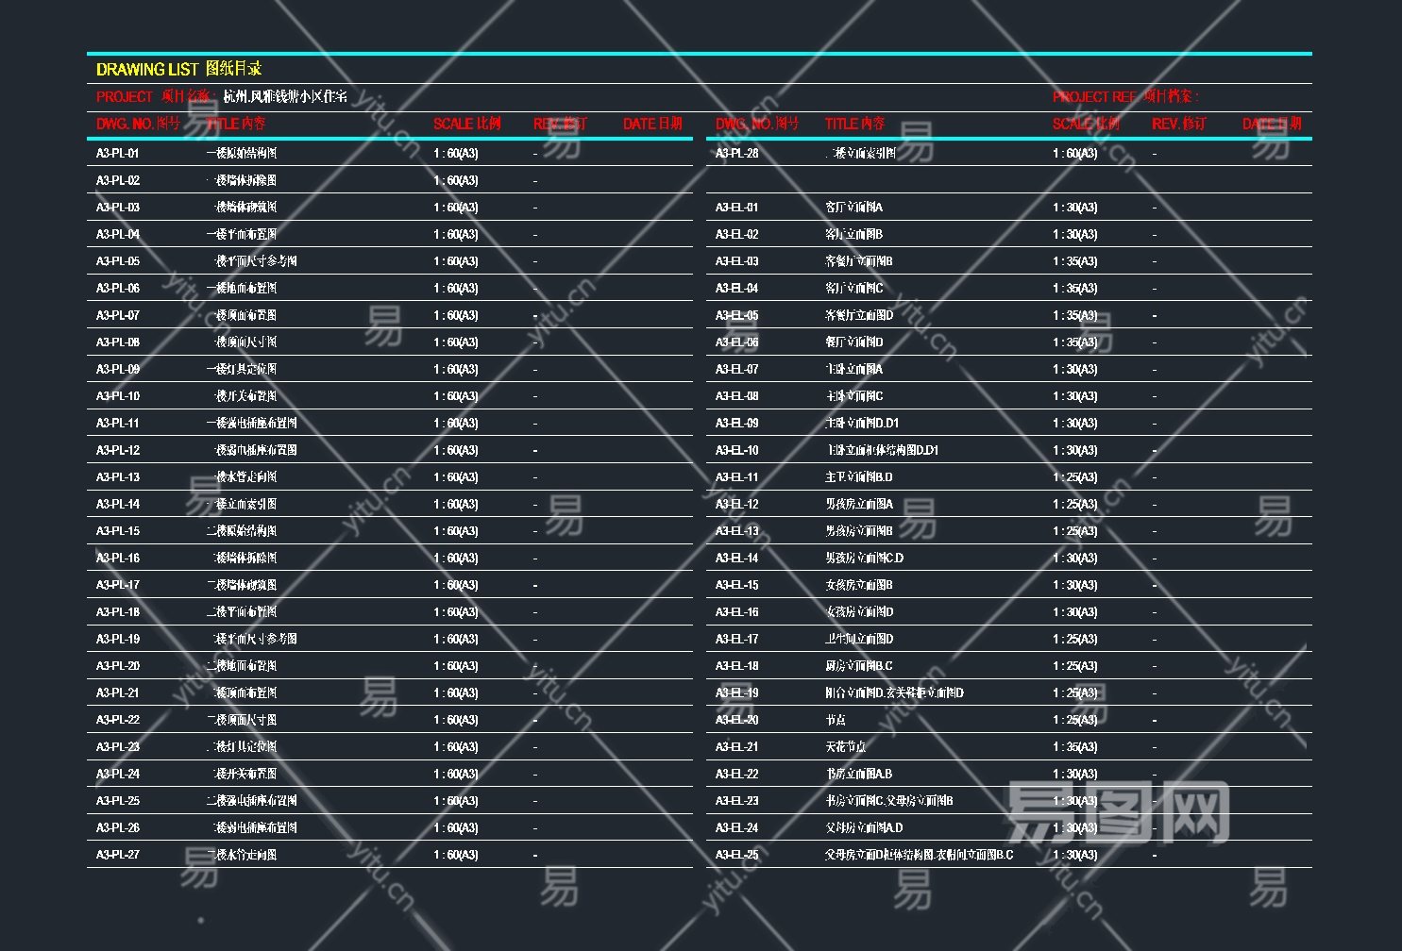This screenshot has height=951, width=1402.
Task: Select drawing number "A3-PL-19"
Action: [x=118, y=639]
